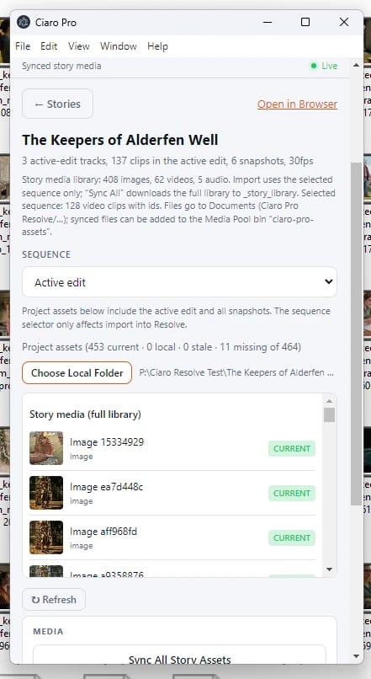This screenshot has height=679, width=371.
Task: Click the Image aff968fd row label
Action: point(103,532)
